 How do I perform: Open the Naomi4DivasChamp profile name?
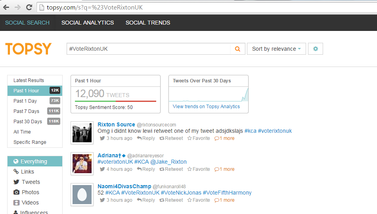point(124,186)
